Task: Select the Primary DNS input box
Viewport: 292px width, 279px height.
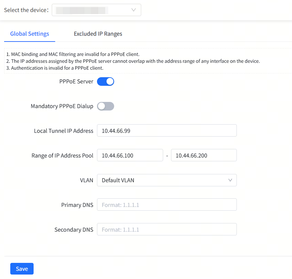Action: point(167,205)
